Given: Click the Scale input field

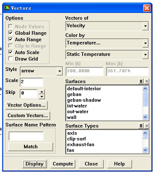Looking at the screenshot, I should point(32,82).
